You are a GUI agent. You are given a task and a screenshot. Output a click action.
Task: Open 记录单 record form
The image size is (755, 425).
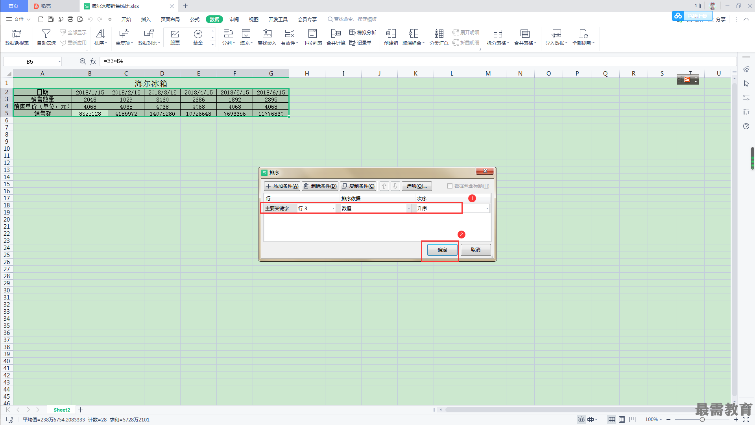pyautogui.click(x=360, y=42)
